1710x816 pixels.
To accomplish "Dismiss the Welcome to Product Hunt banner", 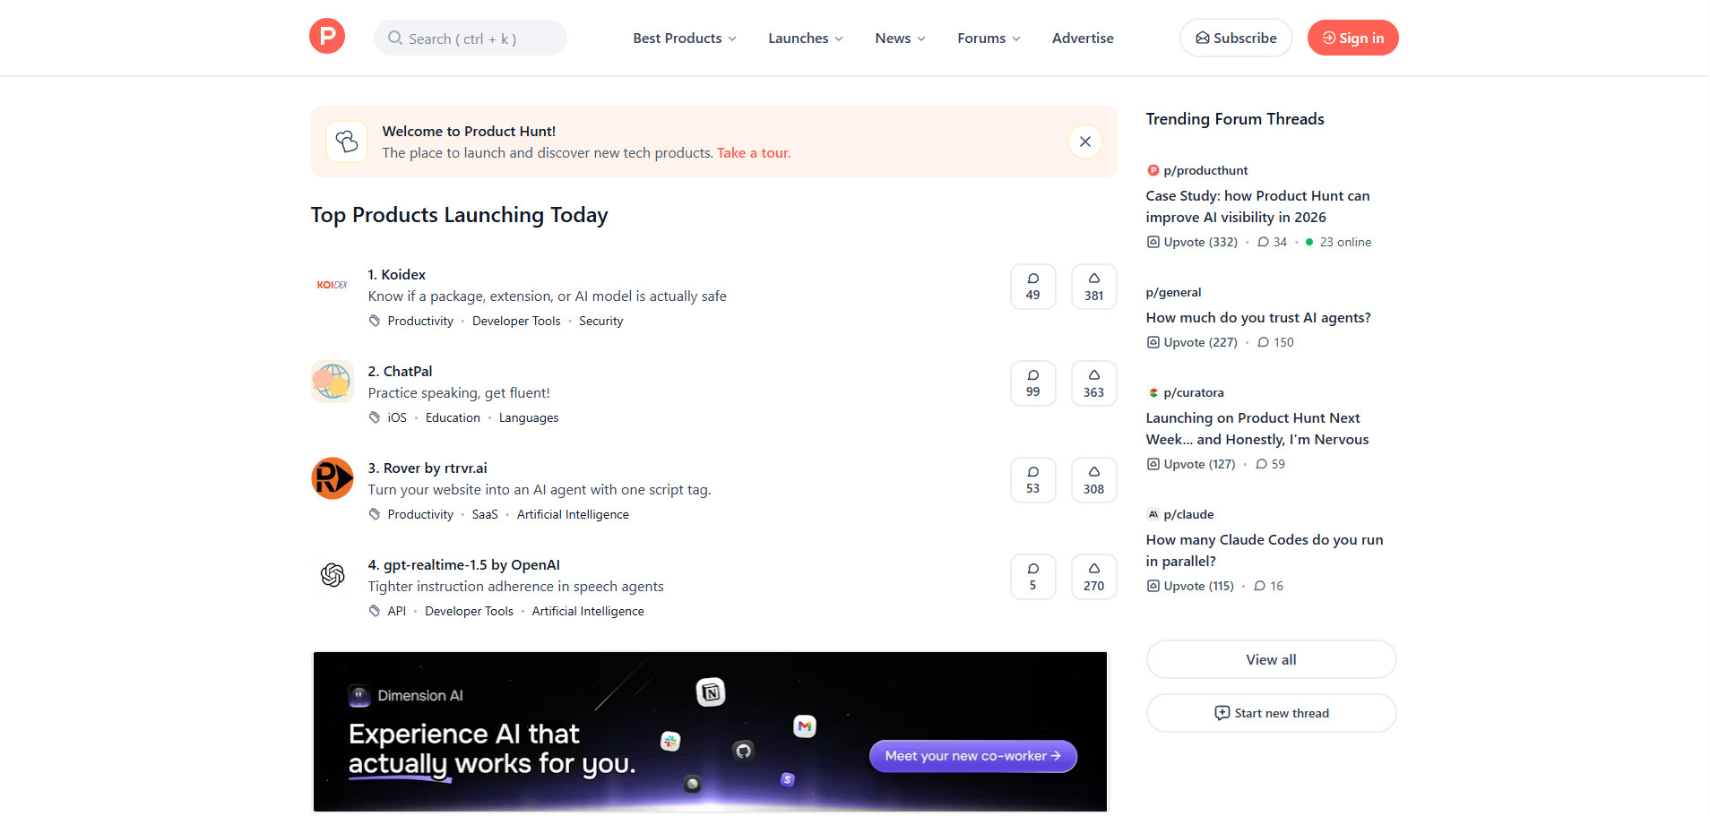I will 1084,142.
